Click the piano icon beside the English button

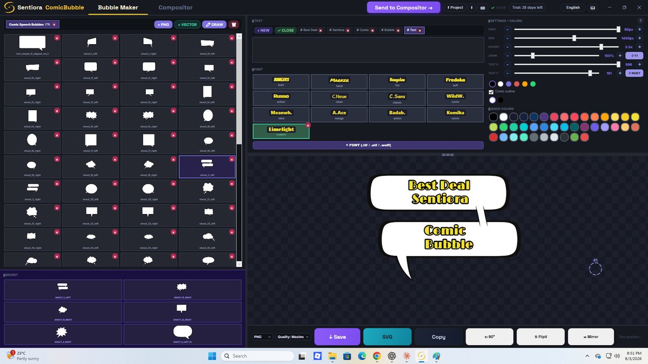click(x=593, y=8)
